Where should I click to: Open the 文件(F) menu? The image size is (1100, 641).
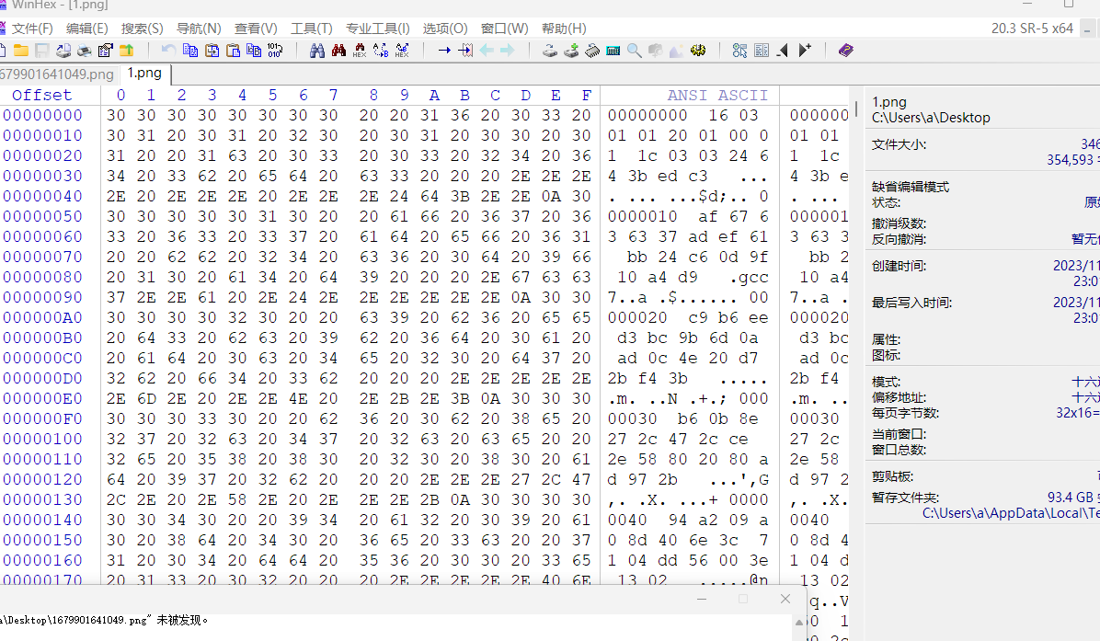point(32,29)
